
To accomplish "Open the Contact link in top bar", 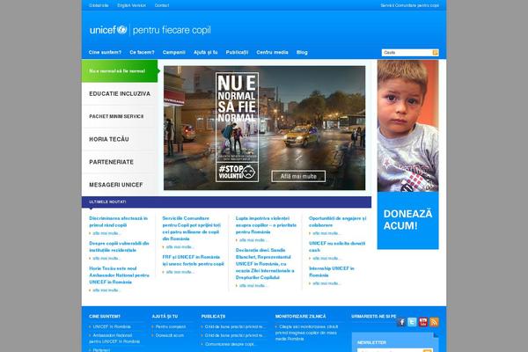I will point(162,5).
